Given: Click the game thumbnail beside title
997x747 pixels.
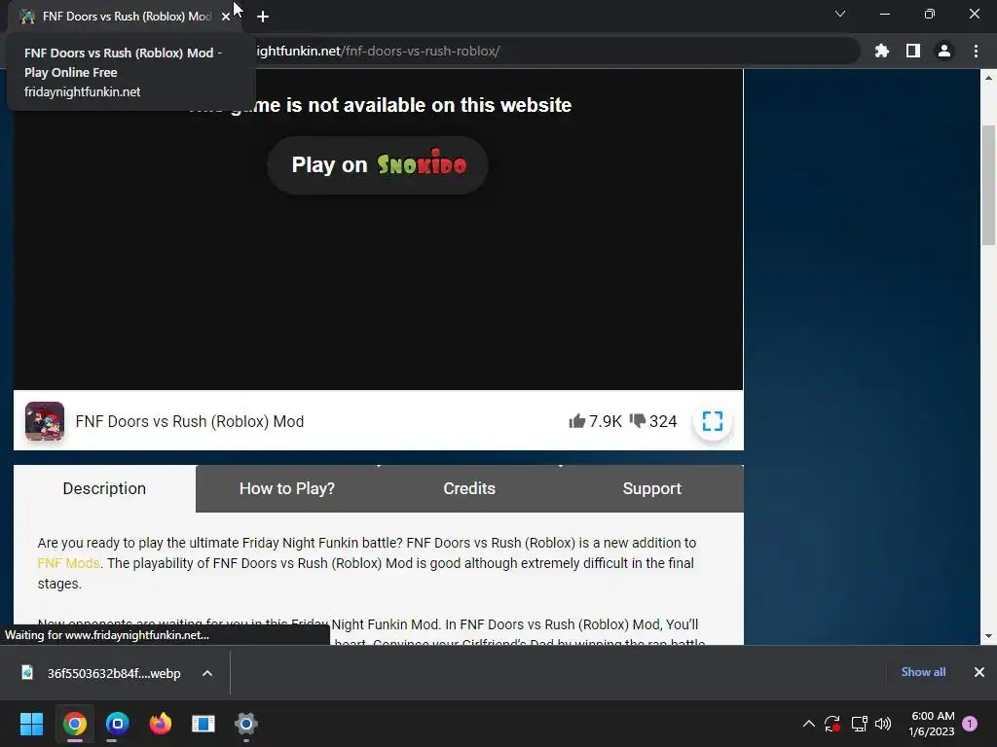Looking at the screenshot, I should tap(45, 420).
